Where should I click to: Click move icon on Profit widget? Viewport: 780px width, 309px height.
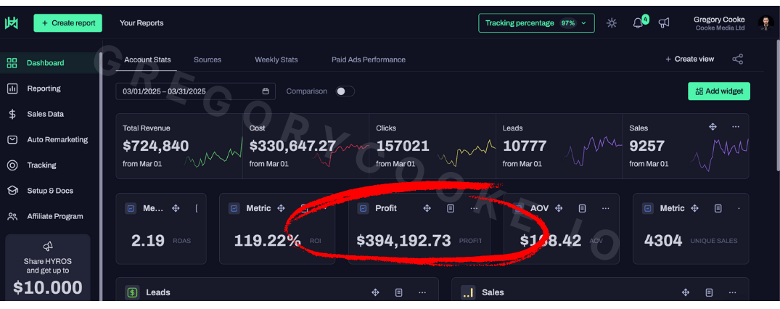(x=427, y=208)
